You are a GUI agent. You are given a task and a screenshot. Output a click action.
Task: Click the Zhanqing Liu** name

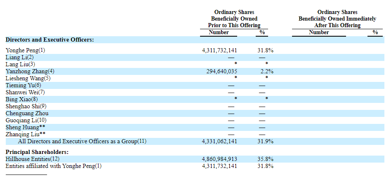26,134
